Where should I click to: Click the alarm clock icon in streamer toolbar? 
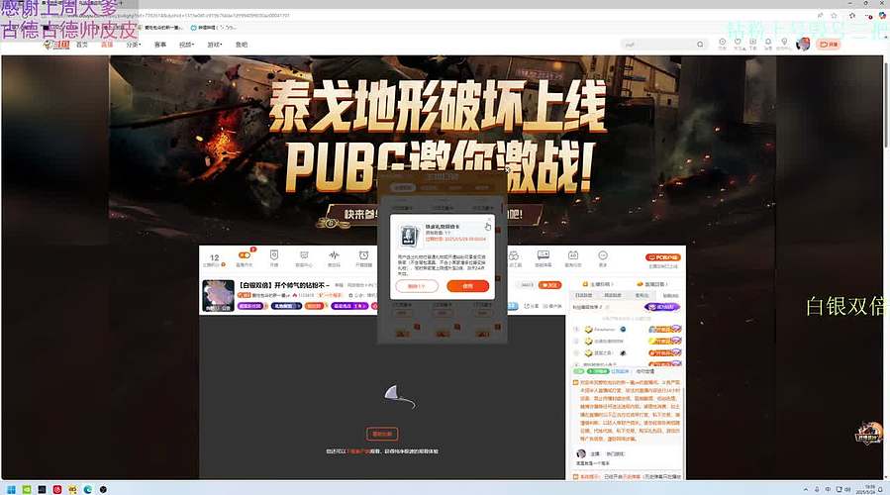pos(364,255)
